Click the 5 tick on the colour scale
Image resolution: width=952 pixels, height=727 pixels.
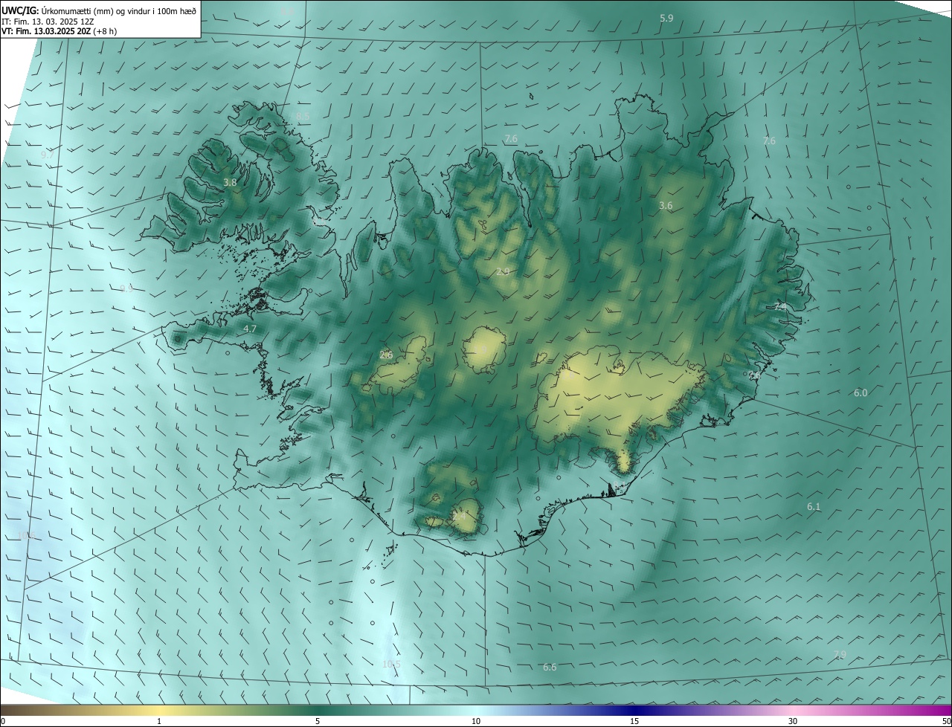pyautogui.click(x=318, y=721)
